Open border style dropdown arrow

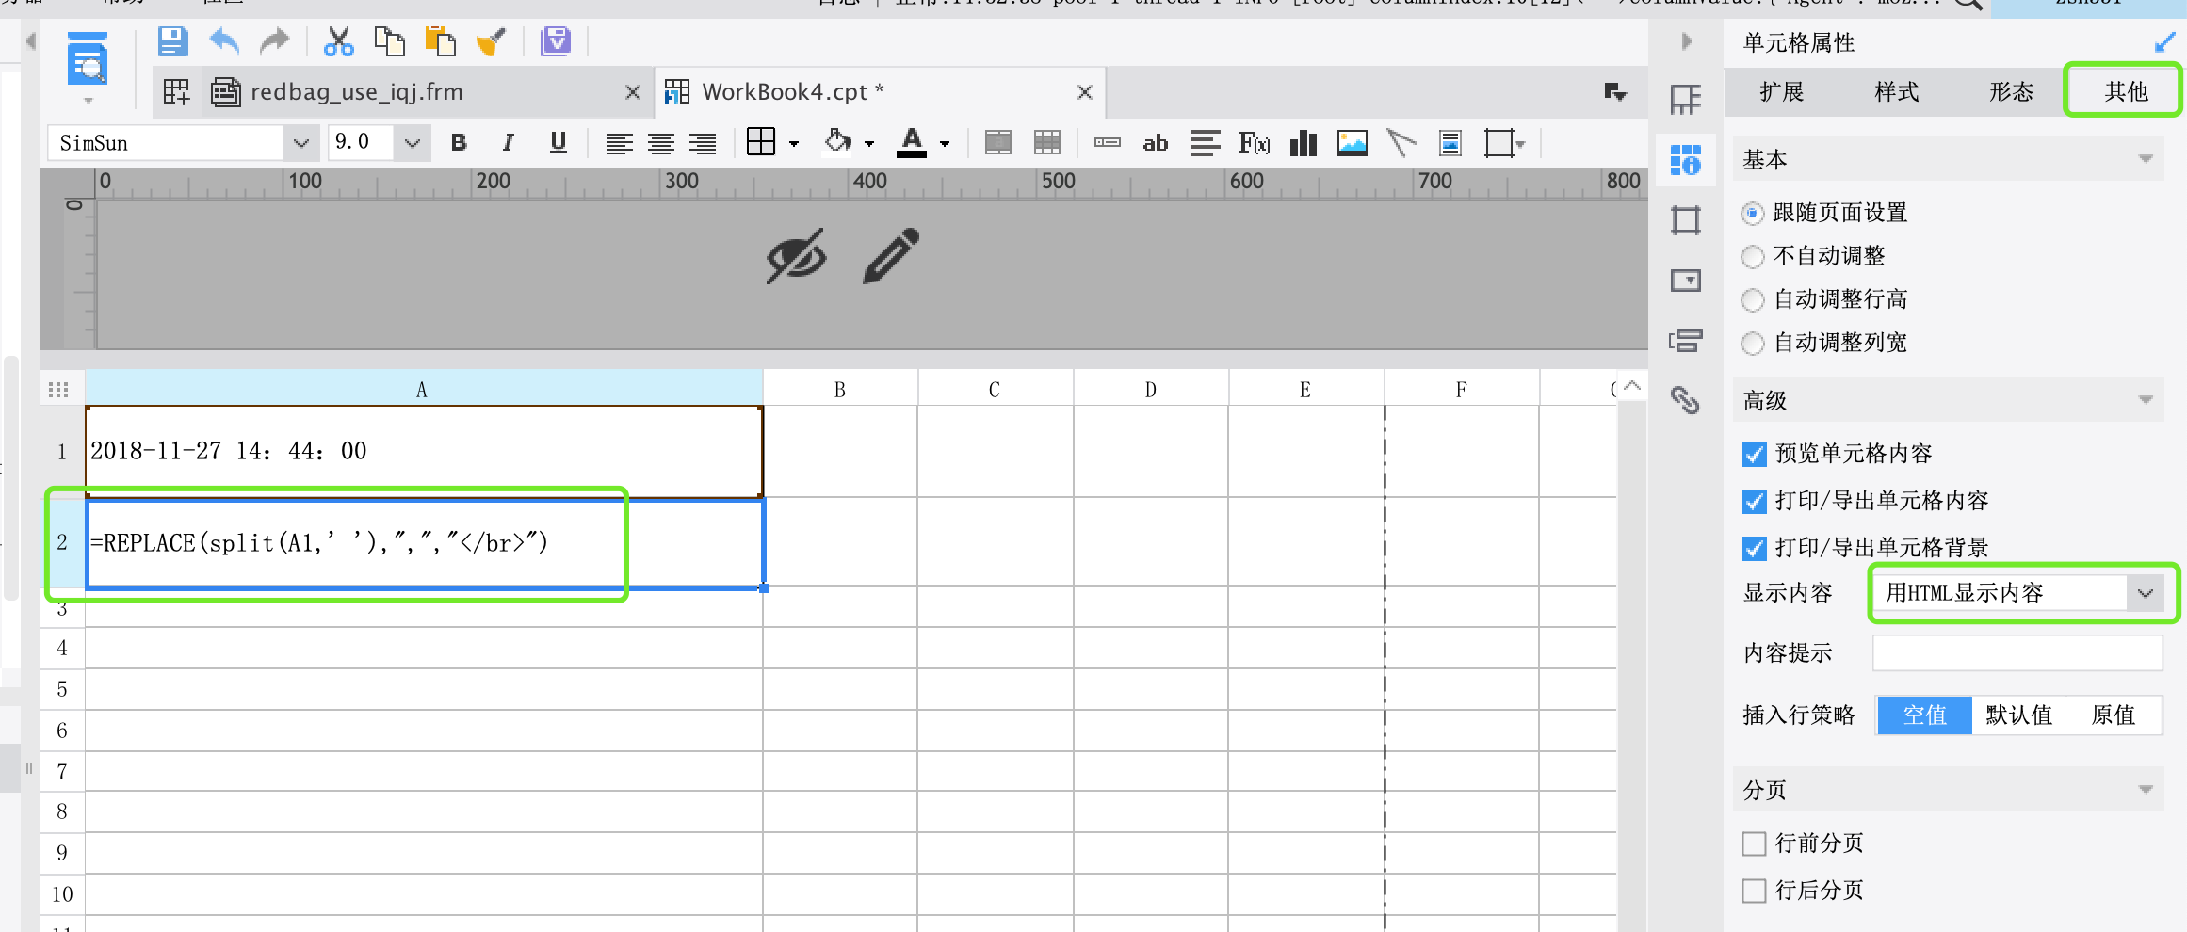click(794, 144)
